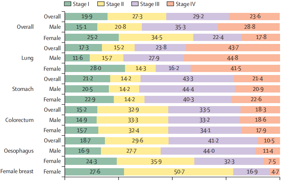Click the 50·7 Stage II bar segment
This screenshot has width=286, height=191.
(178, 172)
